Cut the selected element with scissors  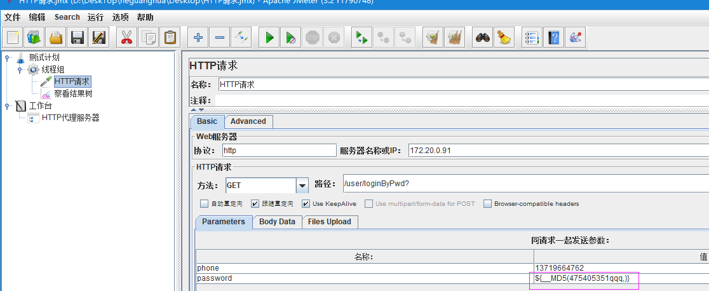point(126,37)
